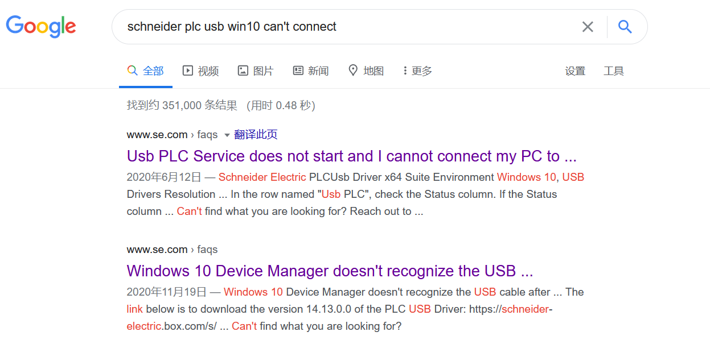Click the maps tab pin icon
The height and width of the screenshot is (340, 710).
pyautogui.click(x=353, y=71)
